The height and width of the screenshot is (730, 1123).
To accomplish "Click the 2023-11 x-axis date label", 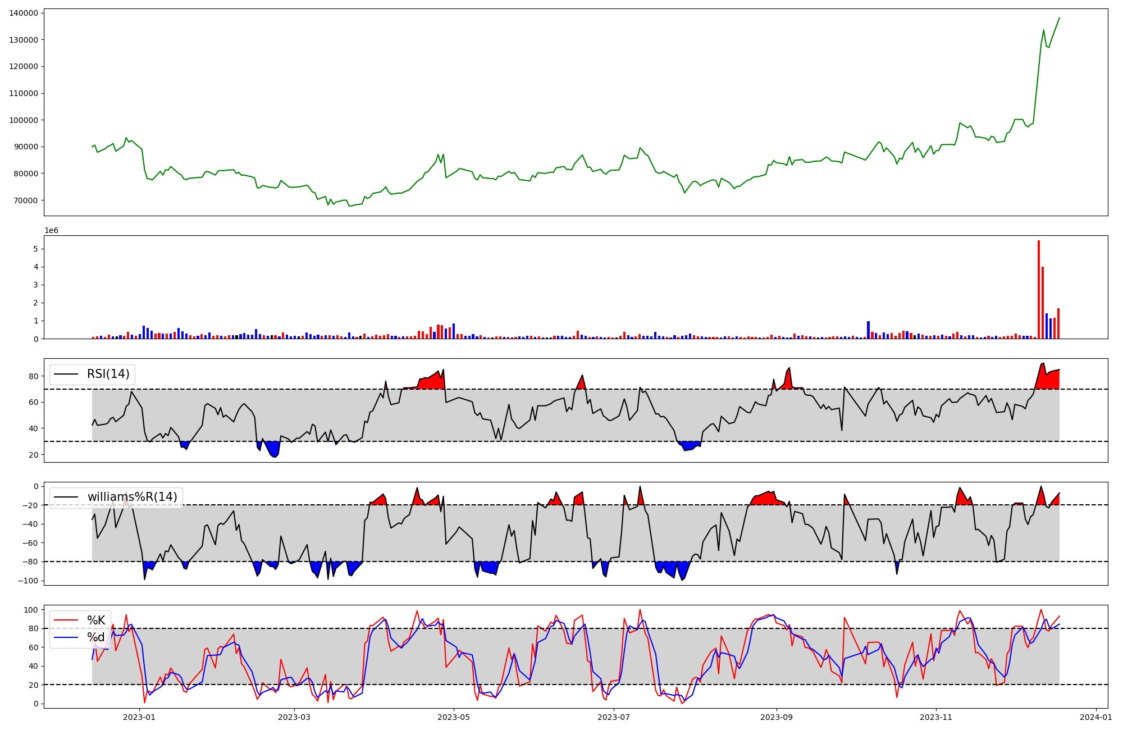I will coord(936,717).
